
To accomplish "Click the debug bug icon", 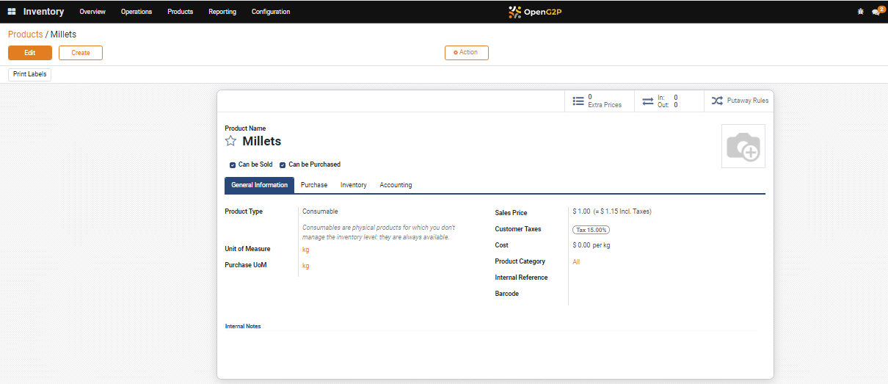I will 860,12.
